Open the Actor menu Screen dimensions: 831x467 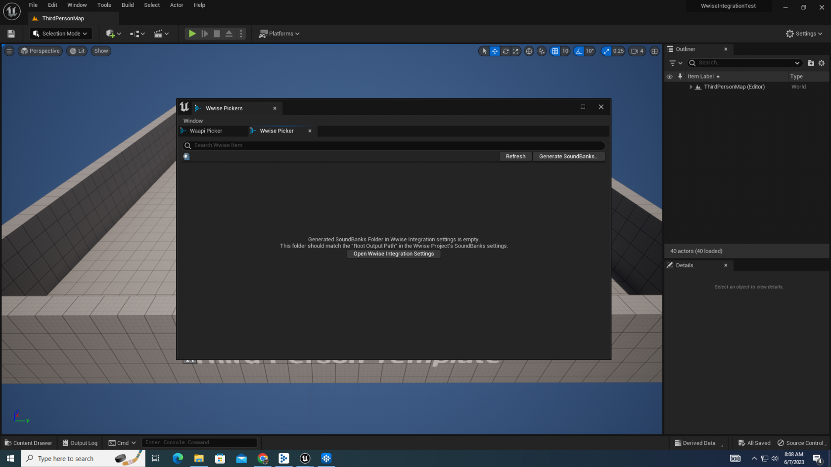click(177, 5)
